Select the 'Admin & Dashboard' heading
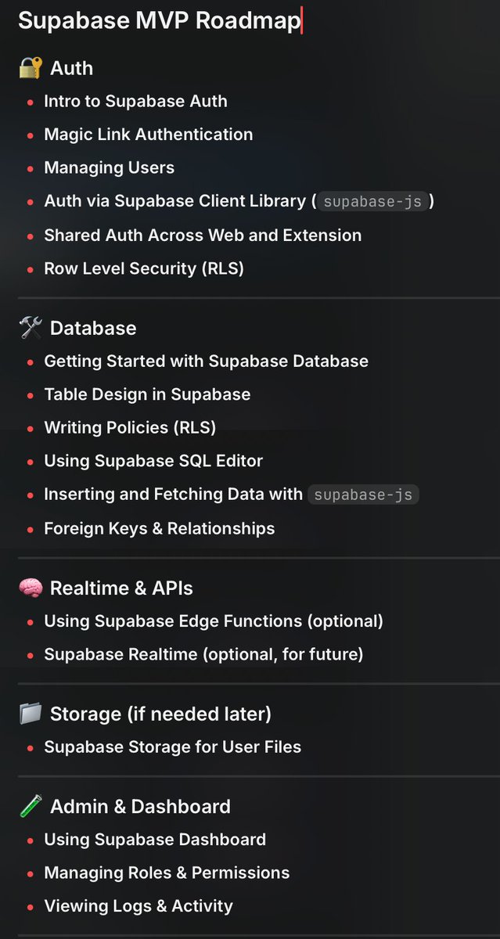Image resolution: width=500 pixels, height=939 pixels. point(140,806)
